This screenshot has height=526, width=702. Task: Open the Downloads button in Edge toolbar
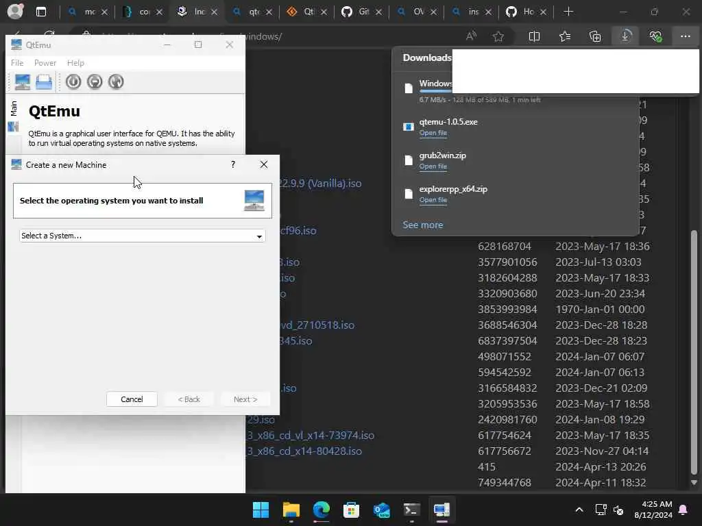(x=625, y=36)
